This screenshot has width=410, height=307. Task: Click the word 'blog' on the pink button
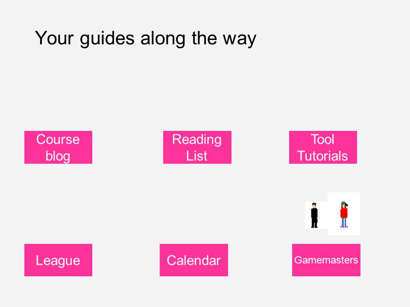(58, 156)
